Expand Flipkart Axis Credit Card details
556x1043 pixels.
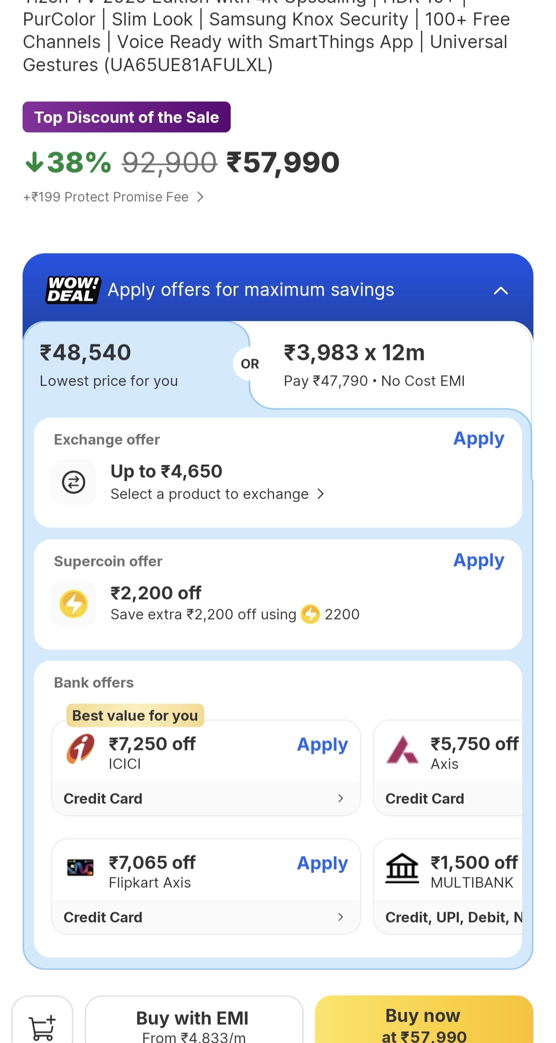pos(341,917)
